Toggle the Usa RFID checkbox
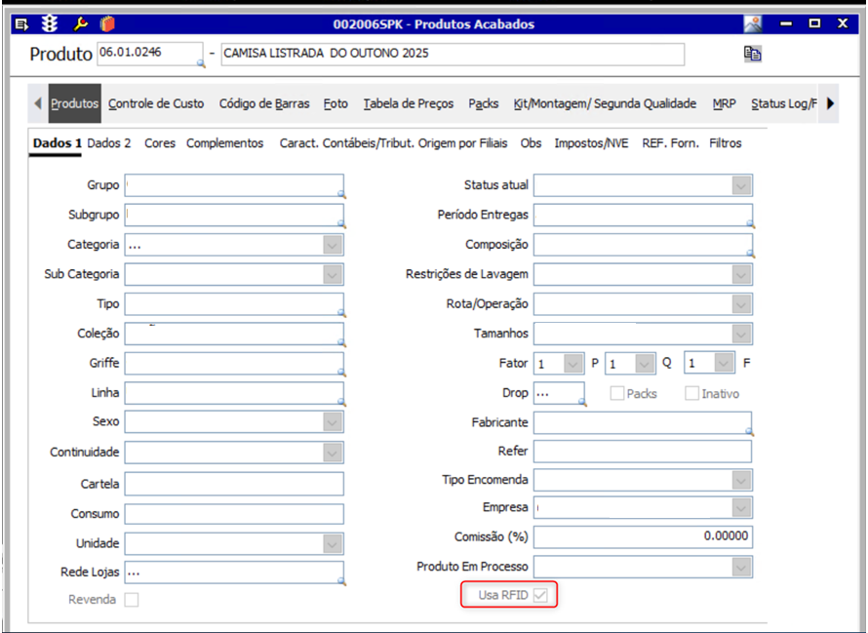 coord(540,595)
